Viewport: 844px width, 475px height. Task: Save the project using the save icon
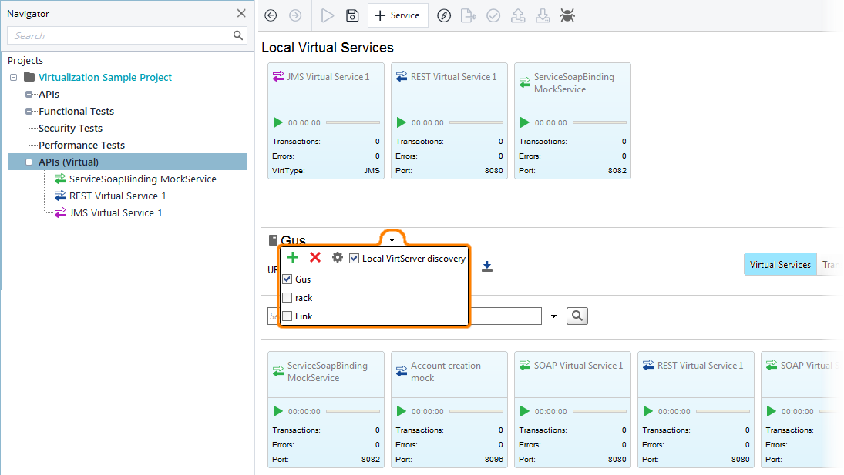(x=352, y=15)
